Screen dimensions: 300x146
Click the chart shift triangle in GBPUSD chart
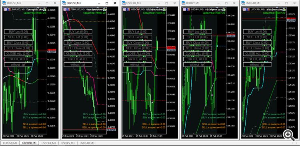(98, 8)
